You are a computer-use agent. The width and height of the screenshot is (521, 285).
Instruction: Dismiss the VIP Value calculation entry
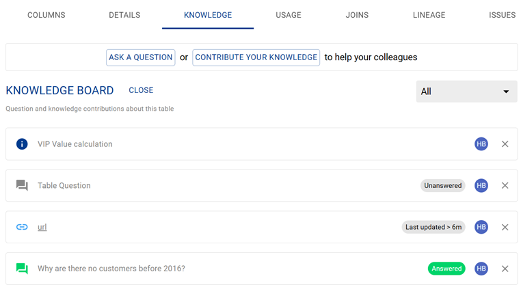pyautogui.click(x=505, y=144)
